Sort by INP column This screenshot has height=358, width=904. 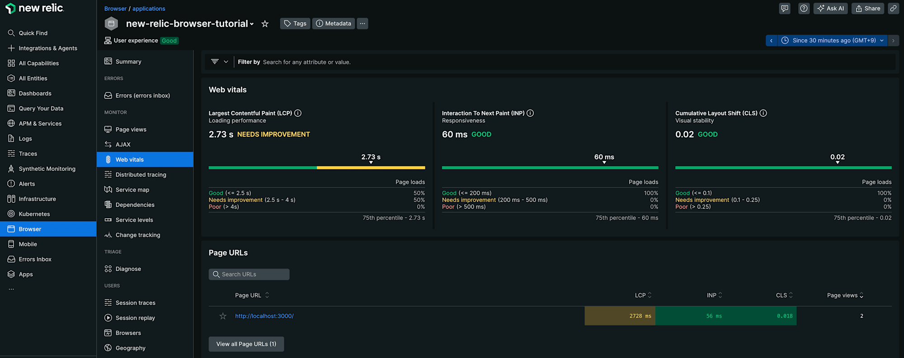point(715,295)
